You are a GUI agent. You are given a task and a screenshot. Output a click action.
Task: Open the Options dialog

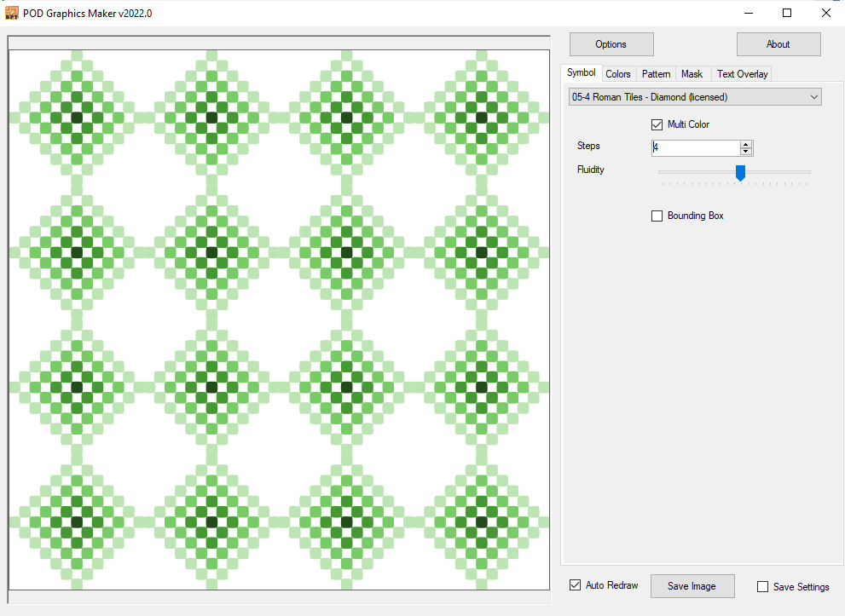pos(611,44)
